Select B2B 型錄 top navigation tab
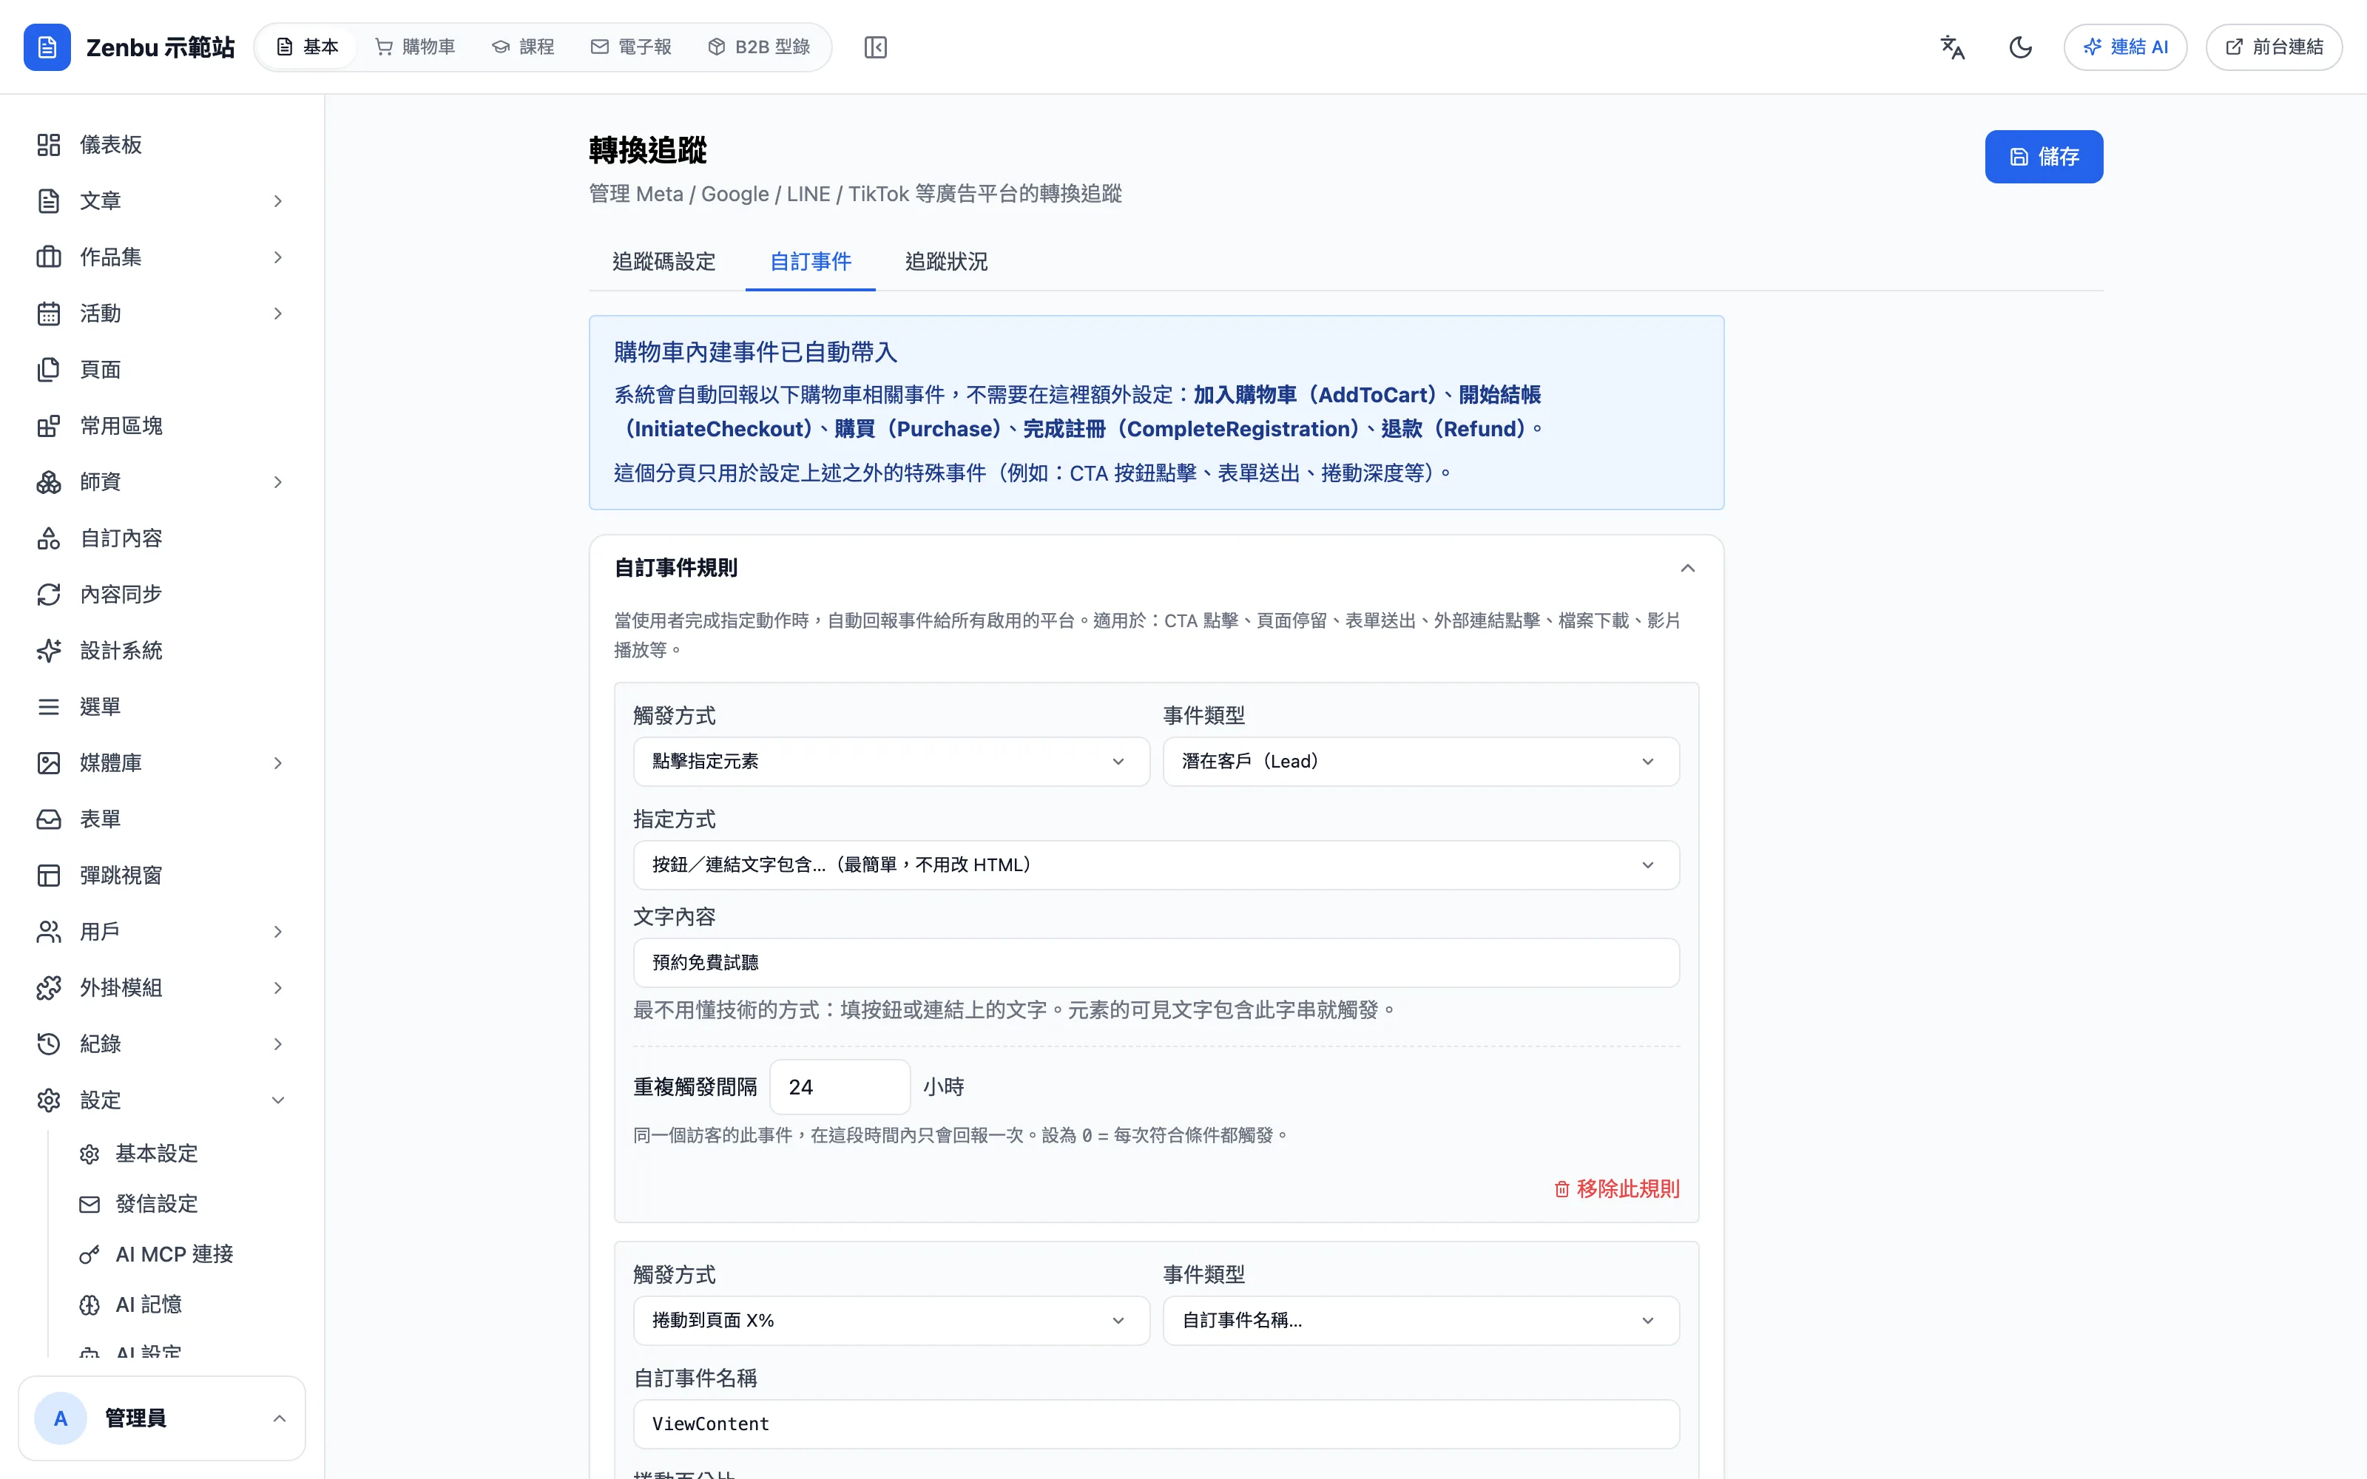 coord(759,47)
